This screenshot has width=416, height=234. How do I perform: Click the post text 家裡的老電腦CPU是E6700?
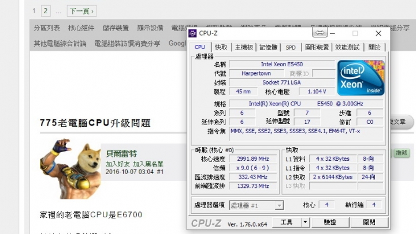pyautogui.click(x=91, y=214)
